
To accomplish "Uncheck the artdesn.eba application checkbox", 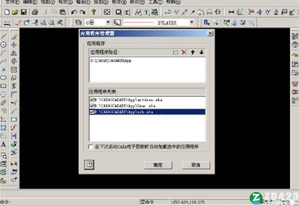I will [x=92, y=100].
